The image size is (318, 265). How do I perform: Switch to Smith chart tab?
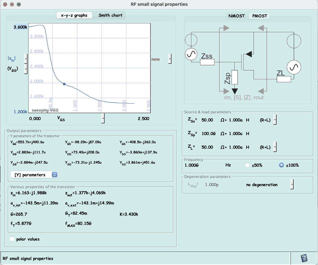click(x=110, y=15)
